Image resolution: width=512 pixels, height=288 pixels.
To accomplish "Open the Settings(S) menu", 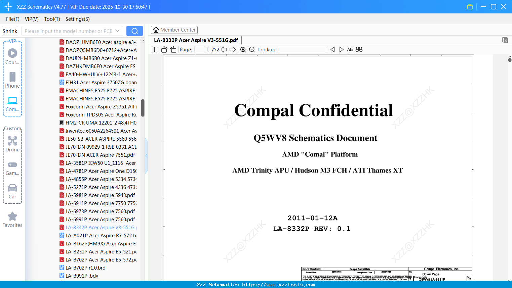I will pyautogui.click(x=78, y=19).
